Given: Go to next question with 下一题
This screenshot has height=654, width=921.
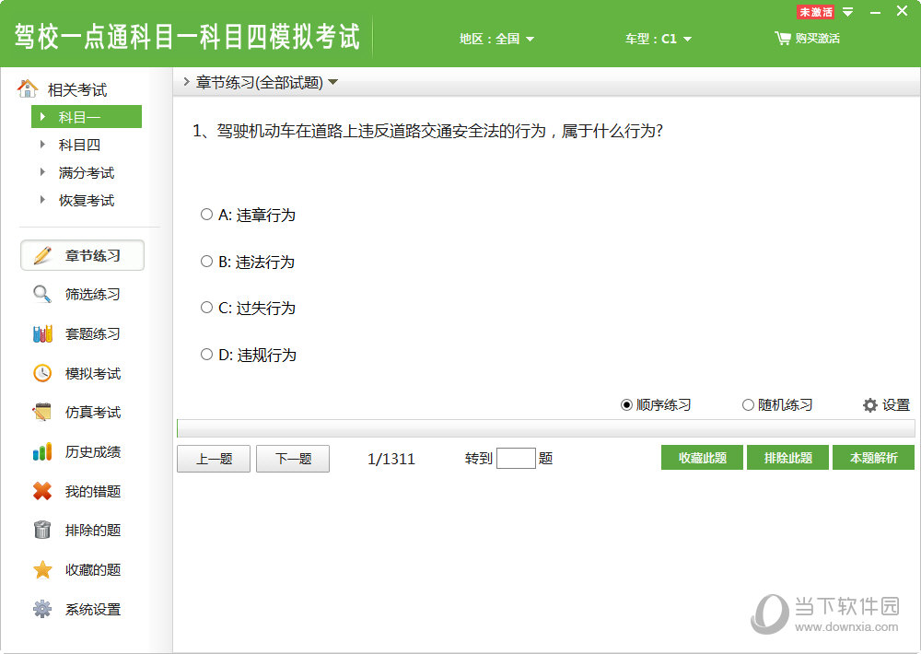Looking at the screenshot, I should (x=293, y=459).
